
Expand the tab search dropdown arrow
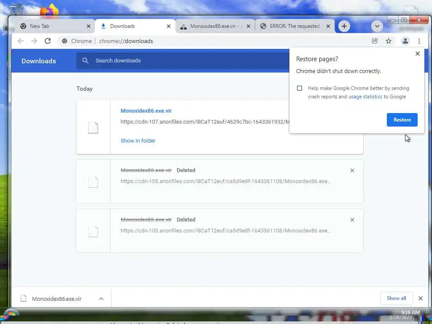click(377, 26)
